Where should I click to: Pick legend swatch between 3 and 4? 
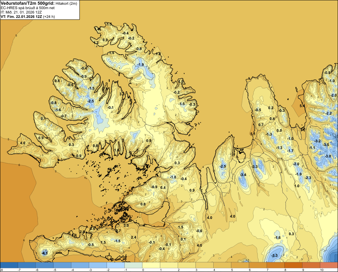(x=204, y=265)
